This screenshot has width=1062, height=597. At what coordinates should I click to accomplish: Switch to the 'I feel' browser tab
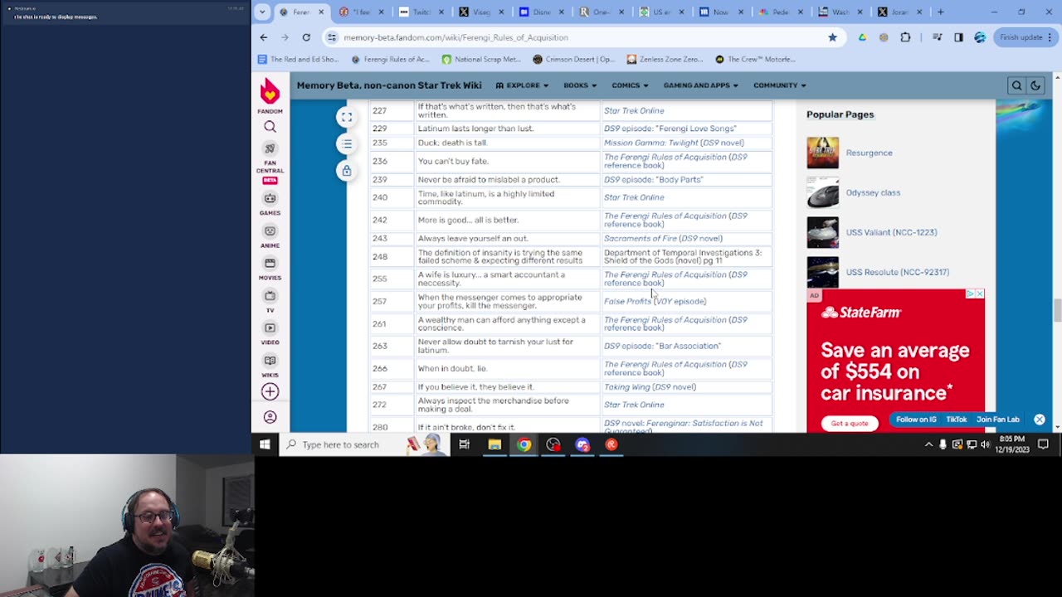361,12
